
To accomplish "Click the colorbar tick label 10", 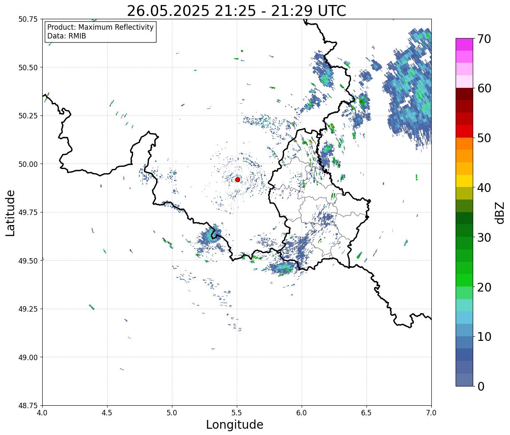I will (484, 337).
